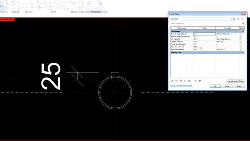Click the Clipboard panel label in ribbon
Image resolution: width=250 pixels, height=141 pixels.
tap(15, 12)
